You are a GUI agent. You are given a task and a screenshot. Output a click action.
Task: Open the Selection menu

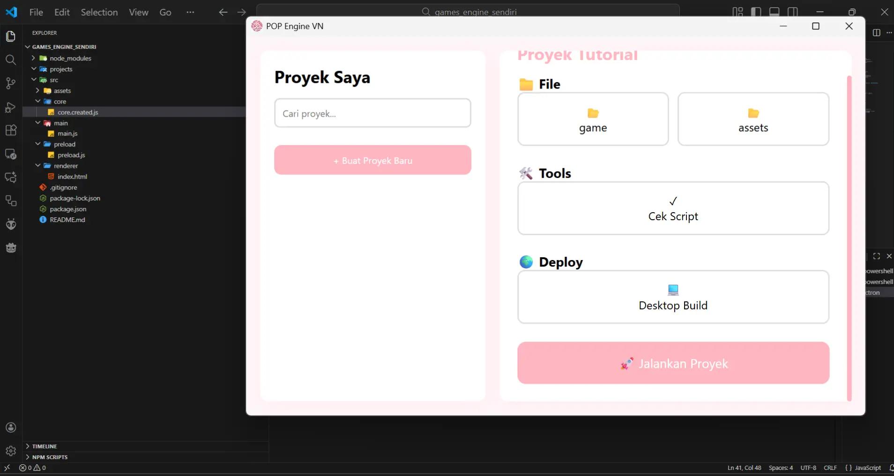click(x=99, y=12)
